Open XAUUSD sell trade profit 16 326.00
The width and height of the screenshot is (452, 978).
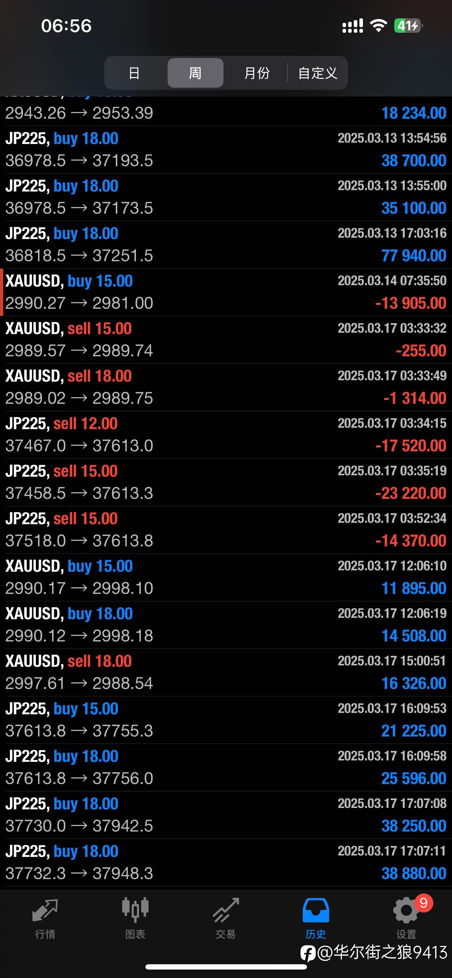click(226, 672)
